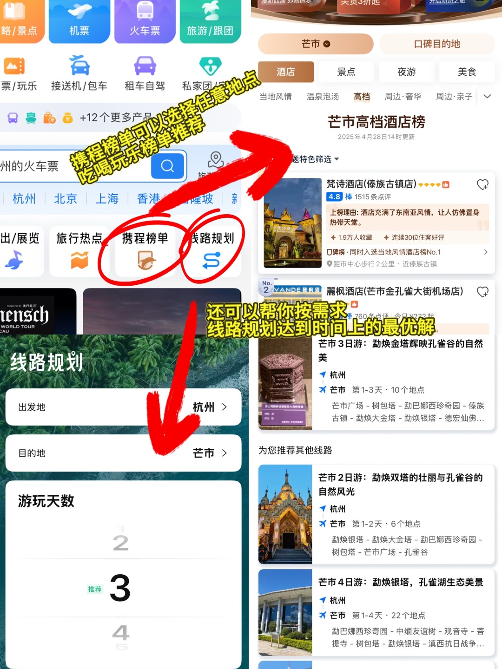Tap the blue search magnifier button

(167, 166)
